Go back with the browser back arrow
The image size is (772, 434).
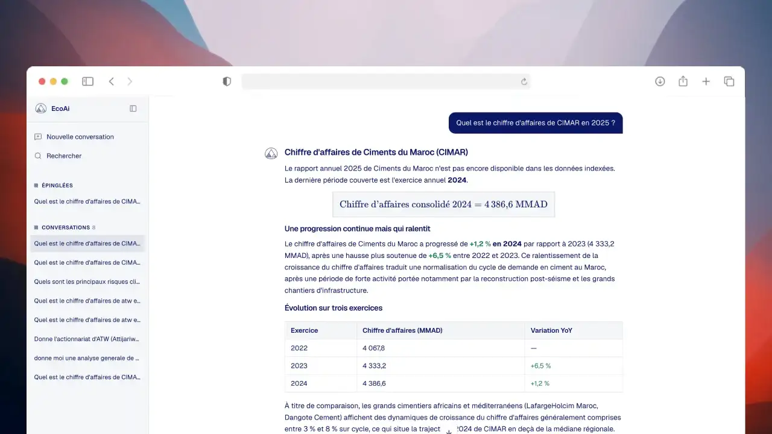[111, 81]
